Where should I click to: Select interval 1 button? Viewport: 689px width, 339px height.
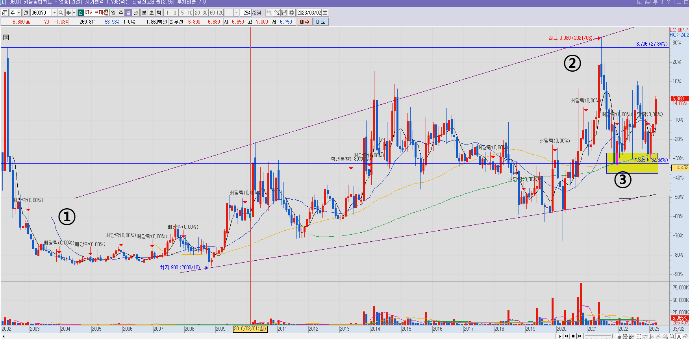pyautogui.click(x=167, y=13)
